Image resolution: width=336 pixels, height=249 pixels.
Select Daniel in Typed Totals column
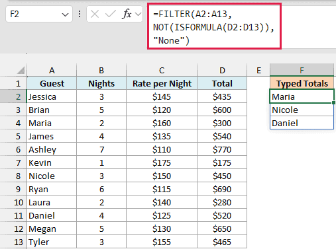point(302,123)
